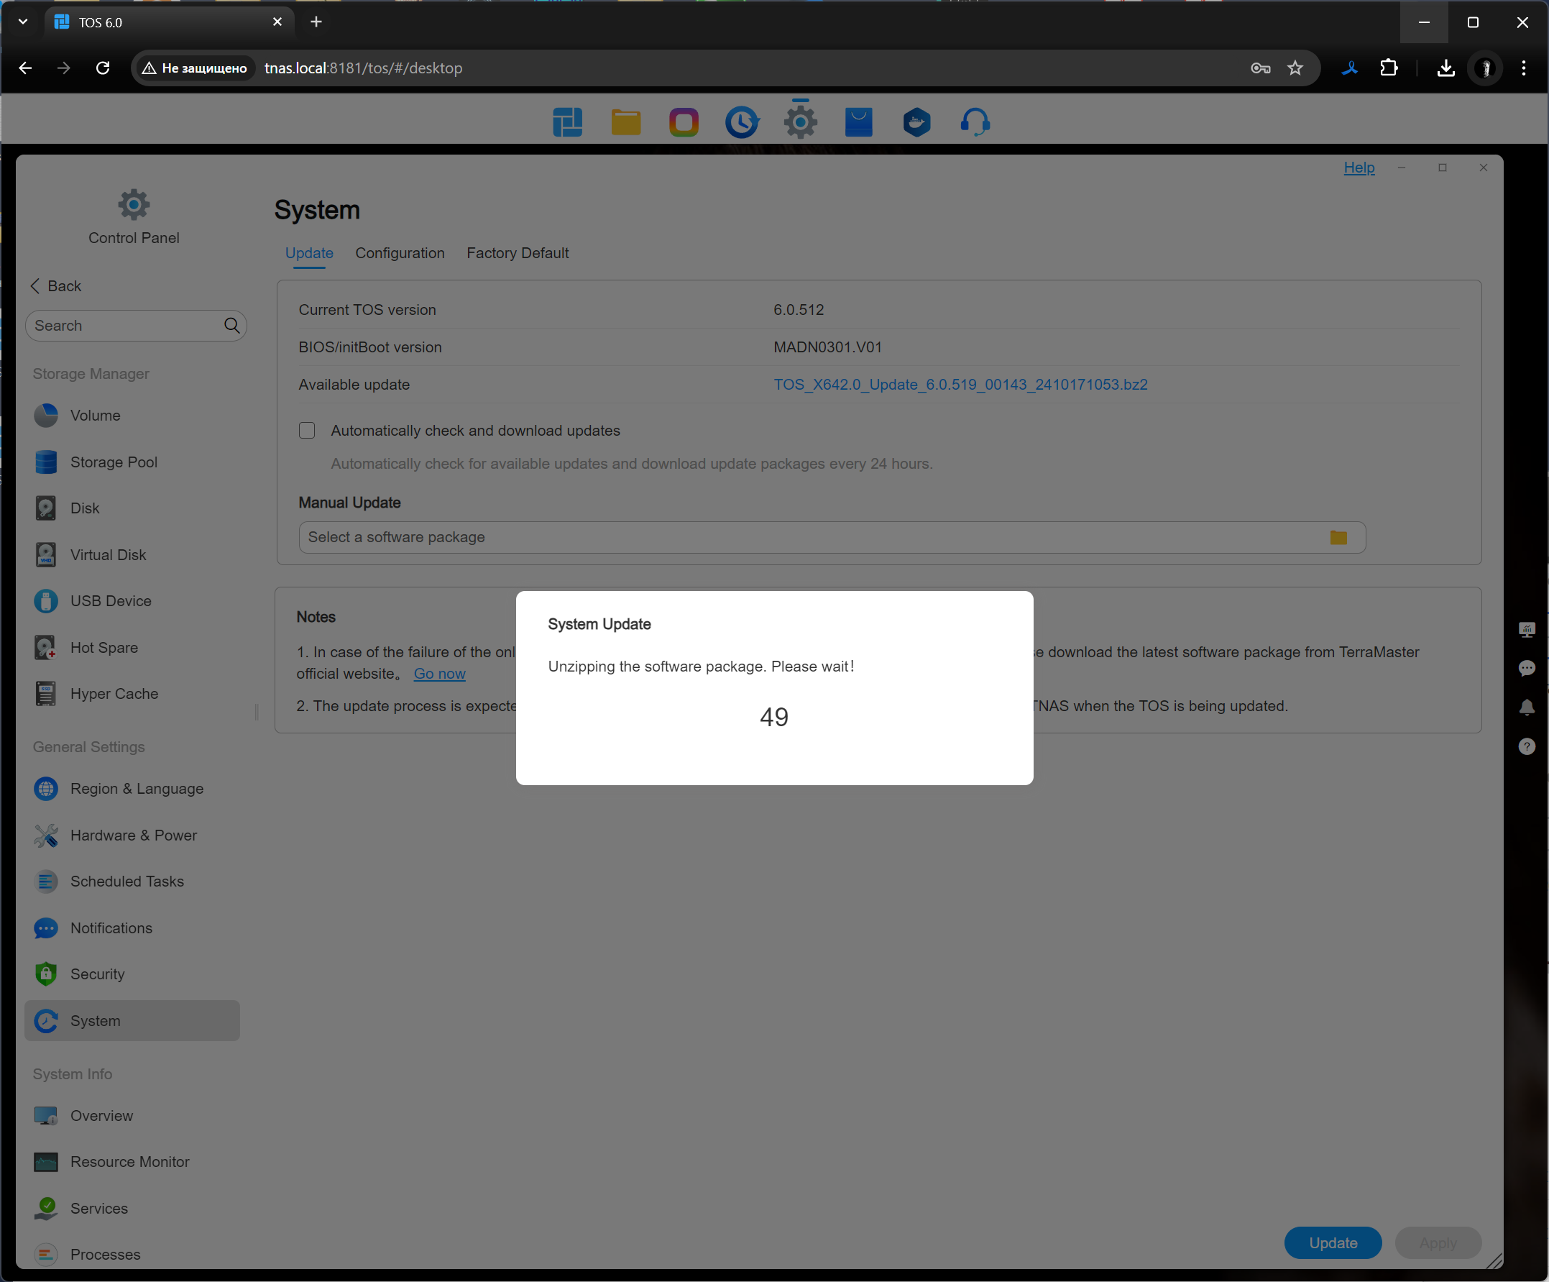Open Storage Pool in sidebar

click(114, 462)
